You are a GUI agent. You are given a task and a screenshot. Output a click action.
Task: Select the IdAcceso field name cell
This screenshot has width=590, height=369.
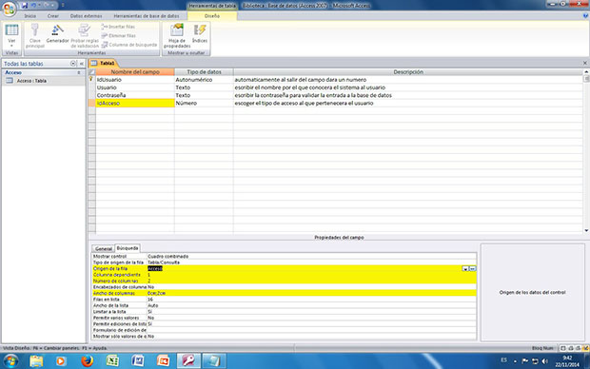[x=135, y=103]
